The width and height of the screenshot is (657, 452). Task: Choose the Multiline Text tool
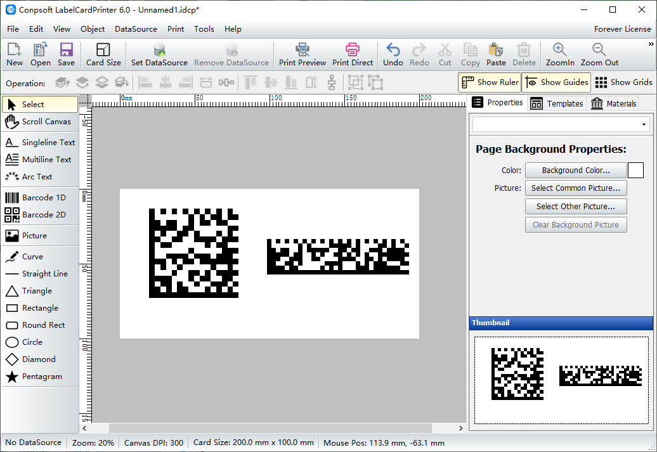(40, 160)
